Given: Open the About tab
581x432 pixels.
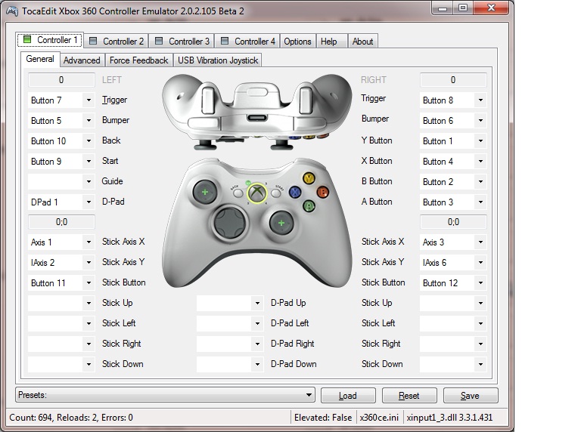Looking at the screenshot, I should pyautogui.click(x=363, y=41).
